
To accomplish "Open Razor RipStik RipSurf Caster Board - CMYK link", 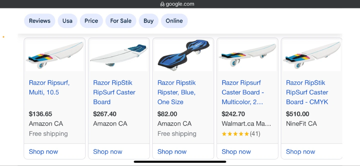I will [307, 92].
